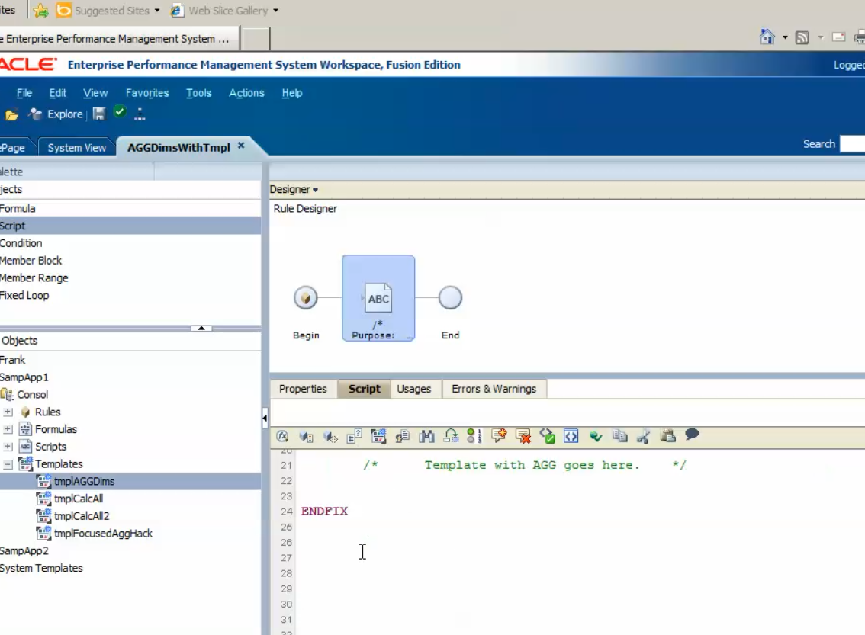Click the dark speech bubble icon
The image size is (865, 635).
coord(692,435)
